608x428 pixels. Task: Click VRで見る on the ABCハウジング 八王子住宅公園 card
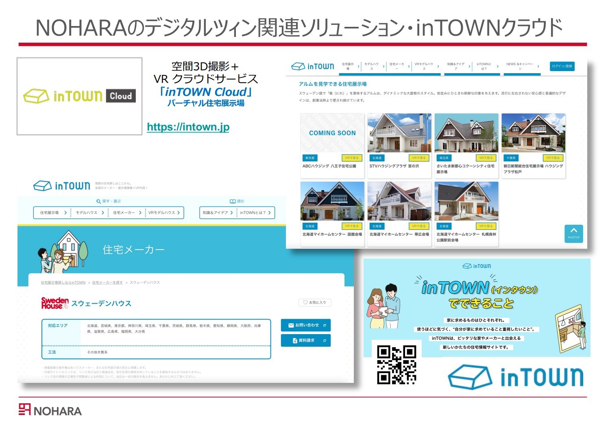(352, 158)
